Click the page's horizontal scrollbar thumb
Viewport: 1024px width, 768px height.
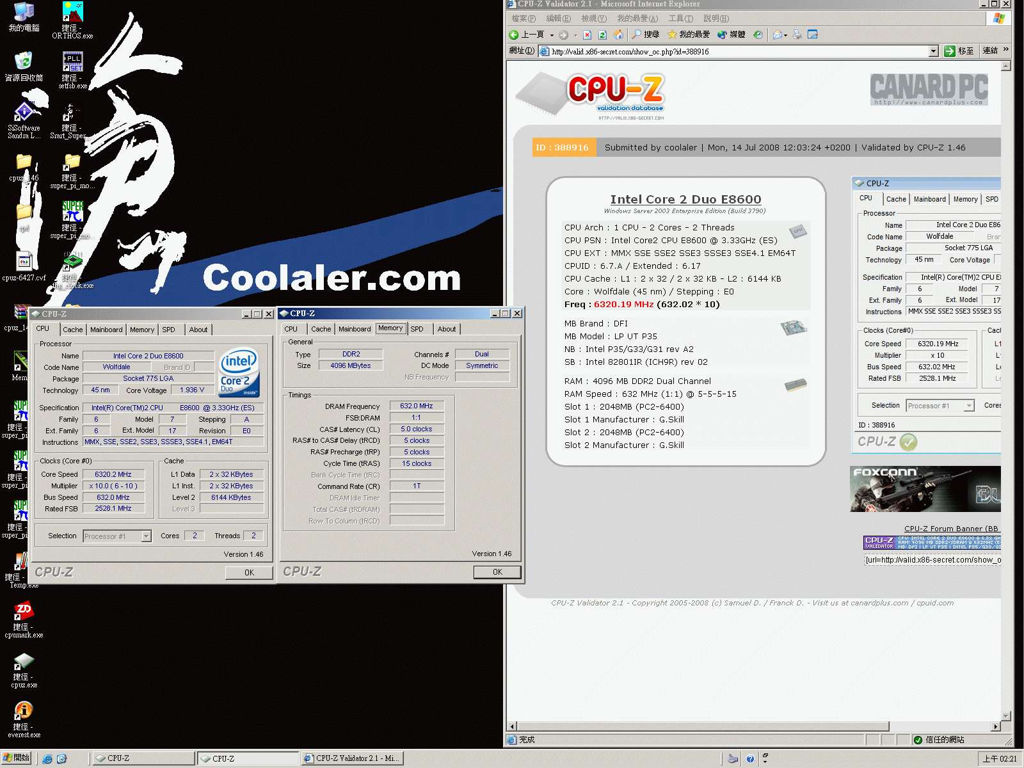click(703, 726)
